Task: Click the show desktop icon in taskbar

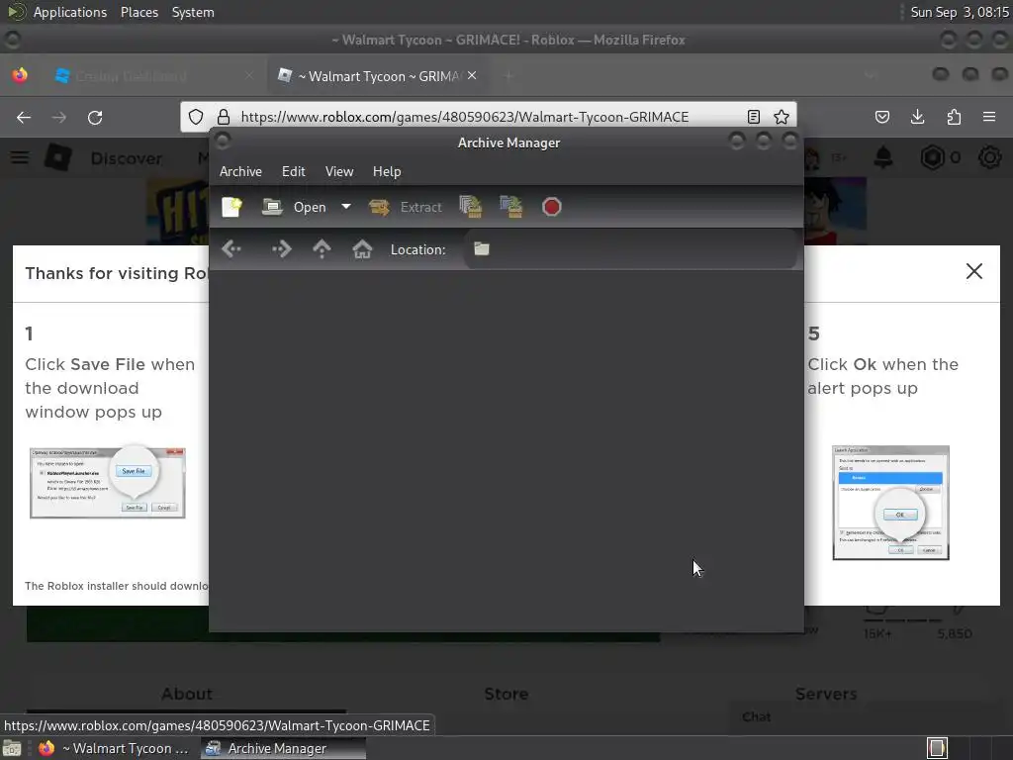Action: point(12,748)
